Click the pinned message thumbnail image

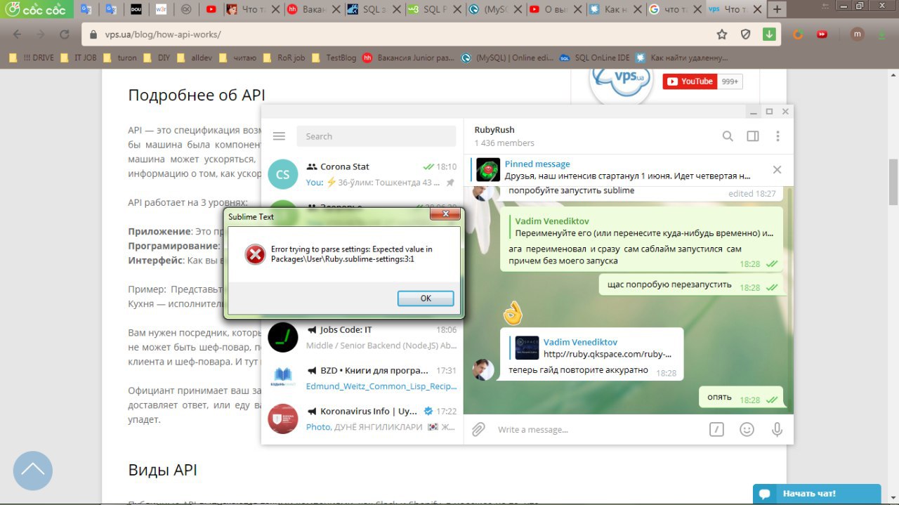(488, 170)
